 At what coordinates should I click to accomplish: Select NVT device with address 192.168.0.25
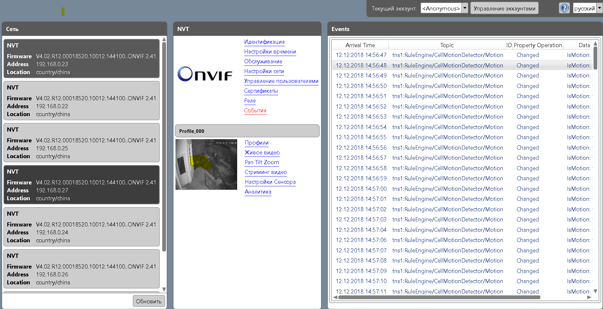click(81, 143)
